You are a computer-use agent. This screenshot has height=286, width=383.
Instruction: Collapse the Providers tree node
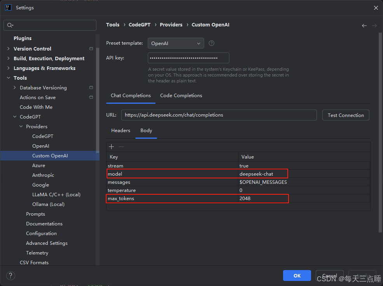pyautogui.click(x=21, y=126)
